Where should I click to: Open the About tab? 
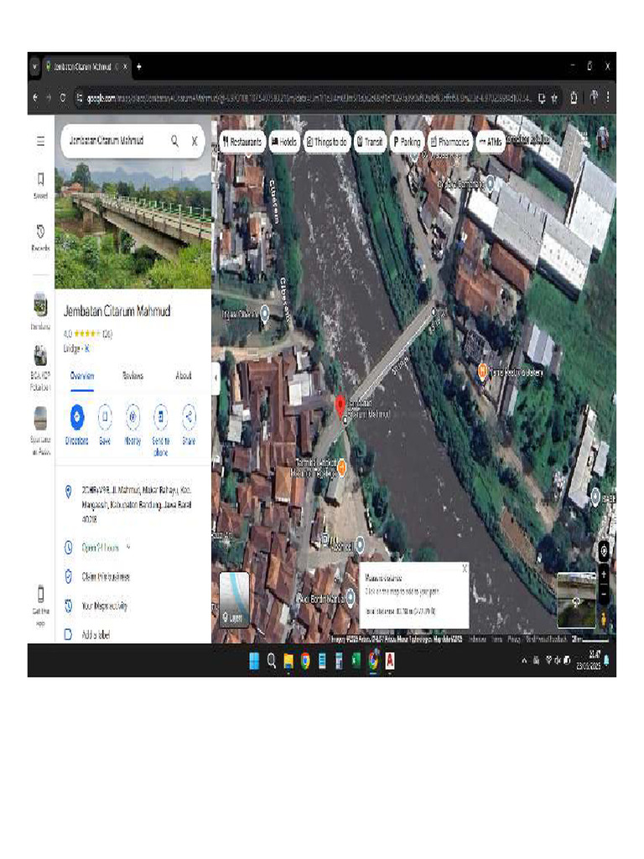(183, 376)
